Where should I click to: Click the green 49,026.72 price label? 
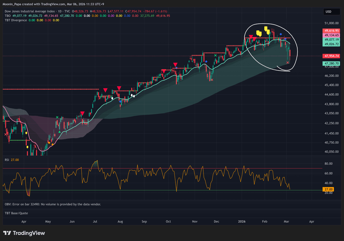point(332,44)
